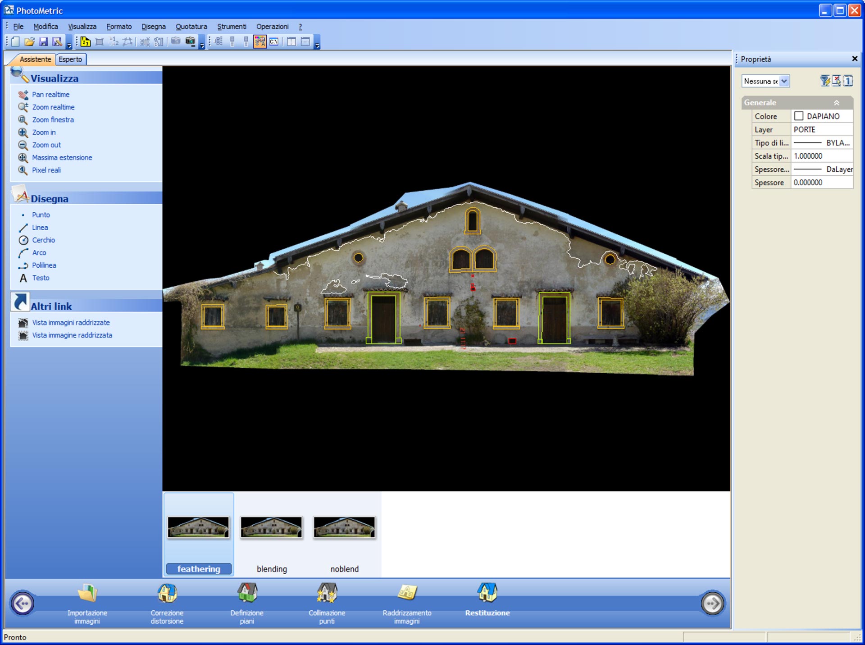Click the Scala tipo 1.000000 field
Screen dimensions: 865x645
tap(822, 156)
